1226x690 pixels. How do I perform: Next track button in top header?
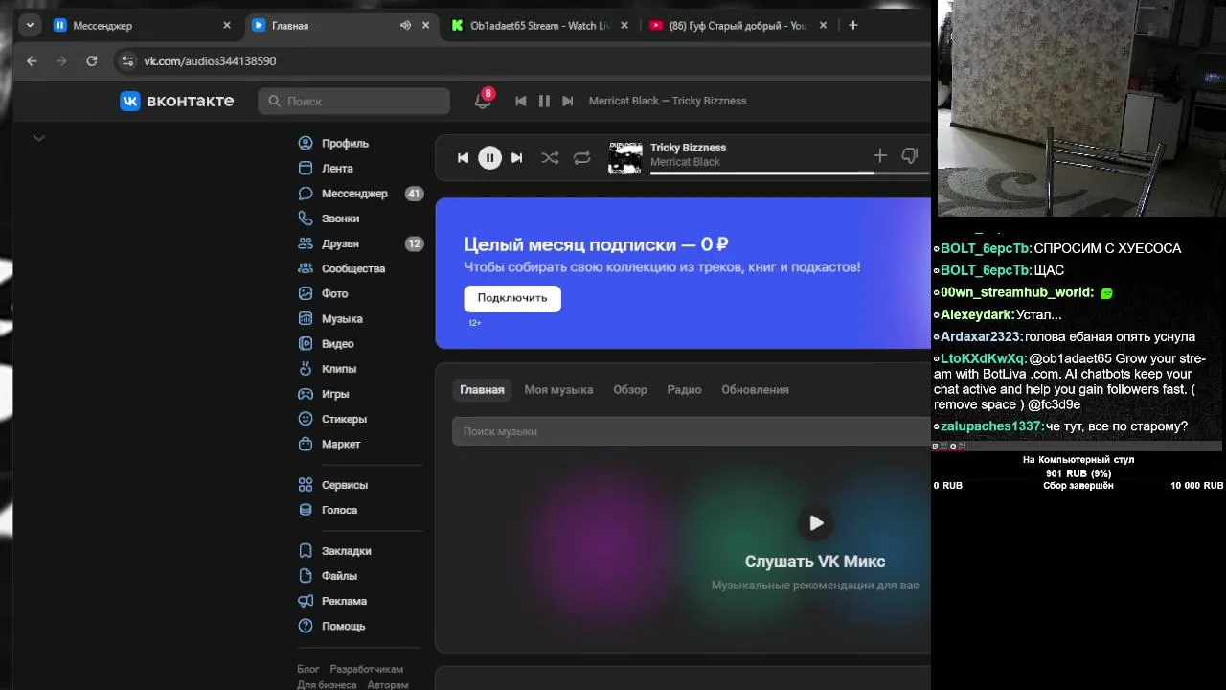click(x=567, y=101)
